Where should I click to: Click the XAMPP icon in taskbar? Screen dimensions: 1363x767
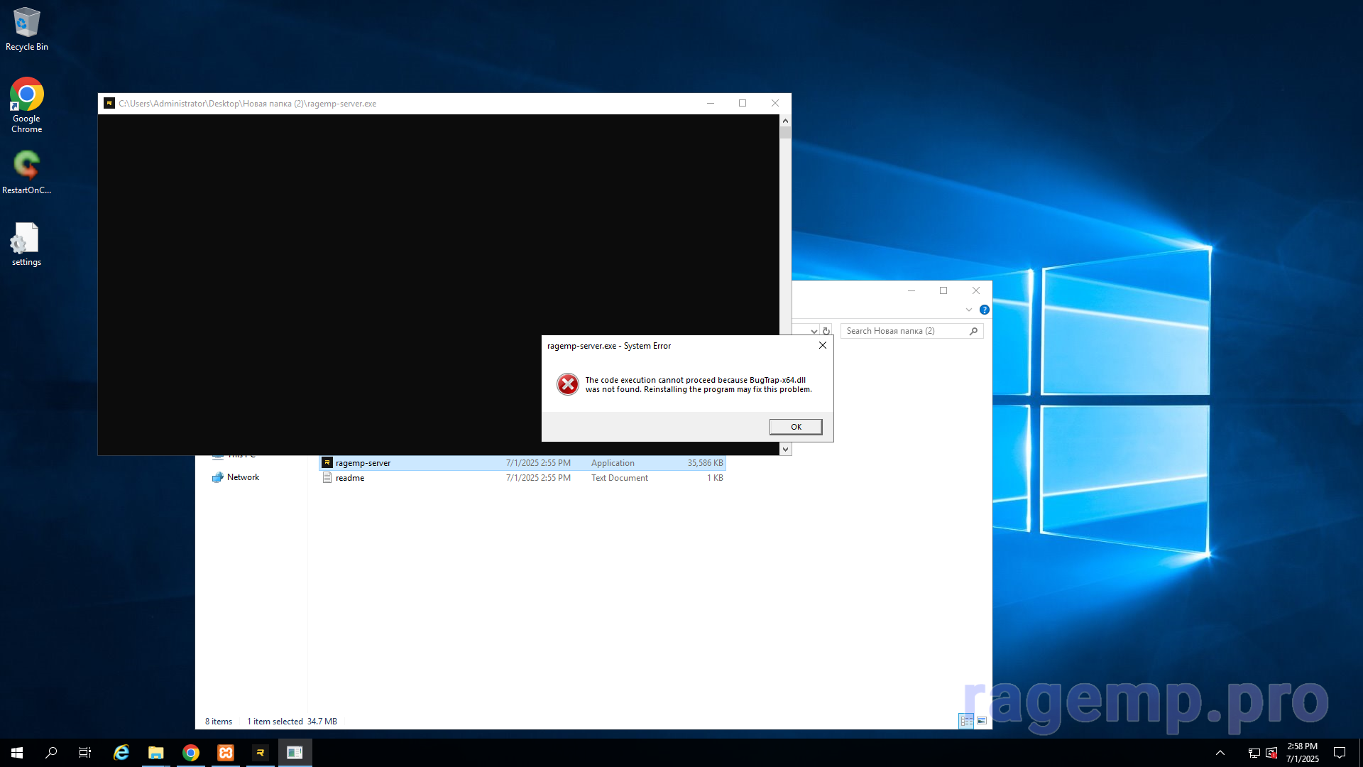click(226, 753)
